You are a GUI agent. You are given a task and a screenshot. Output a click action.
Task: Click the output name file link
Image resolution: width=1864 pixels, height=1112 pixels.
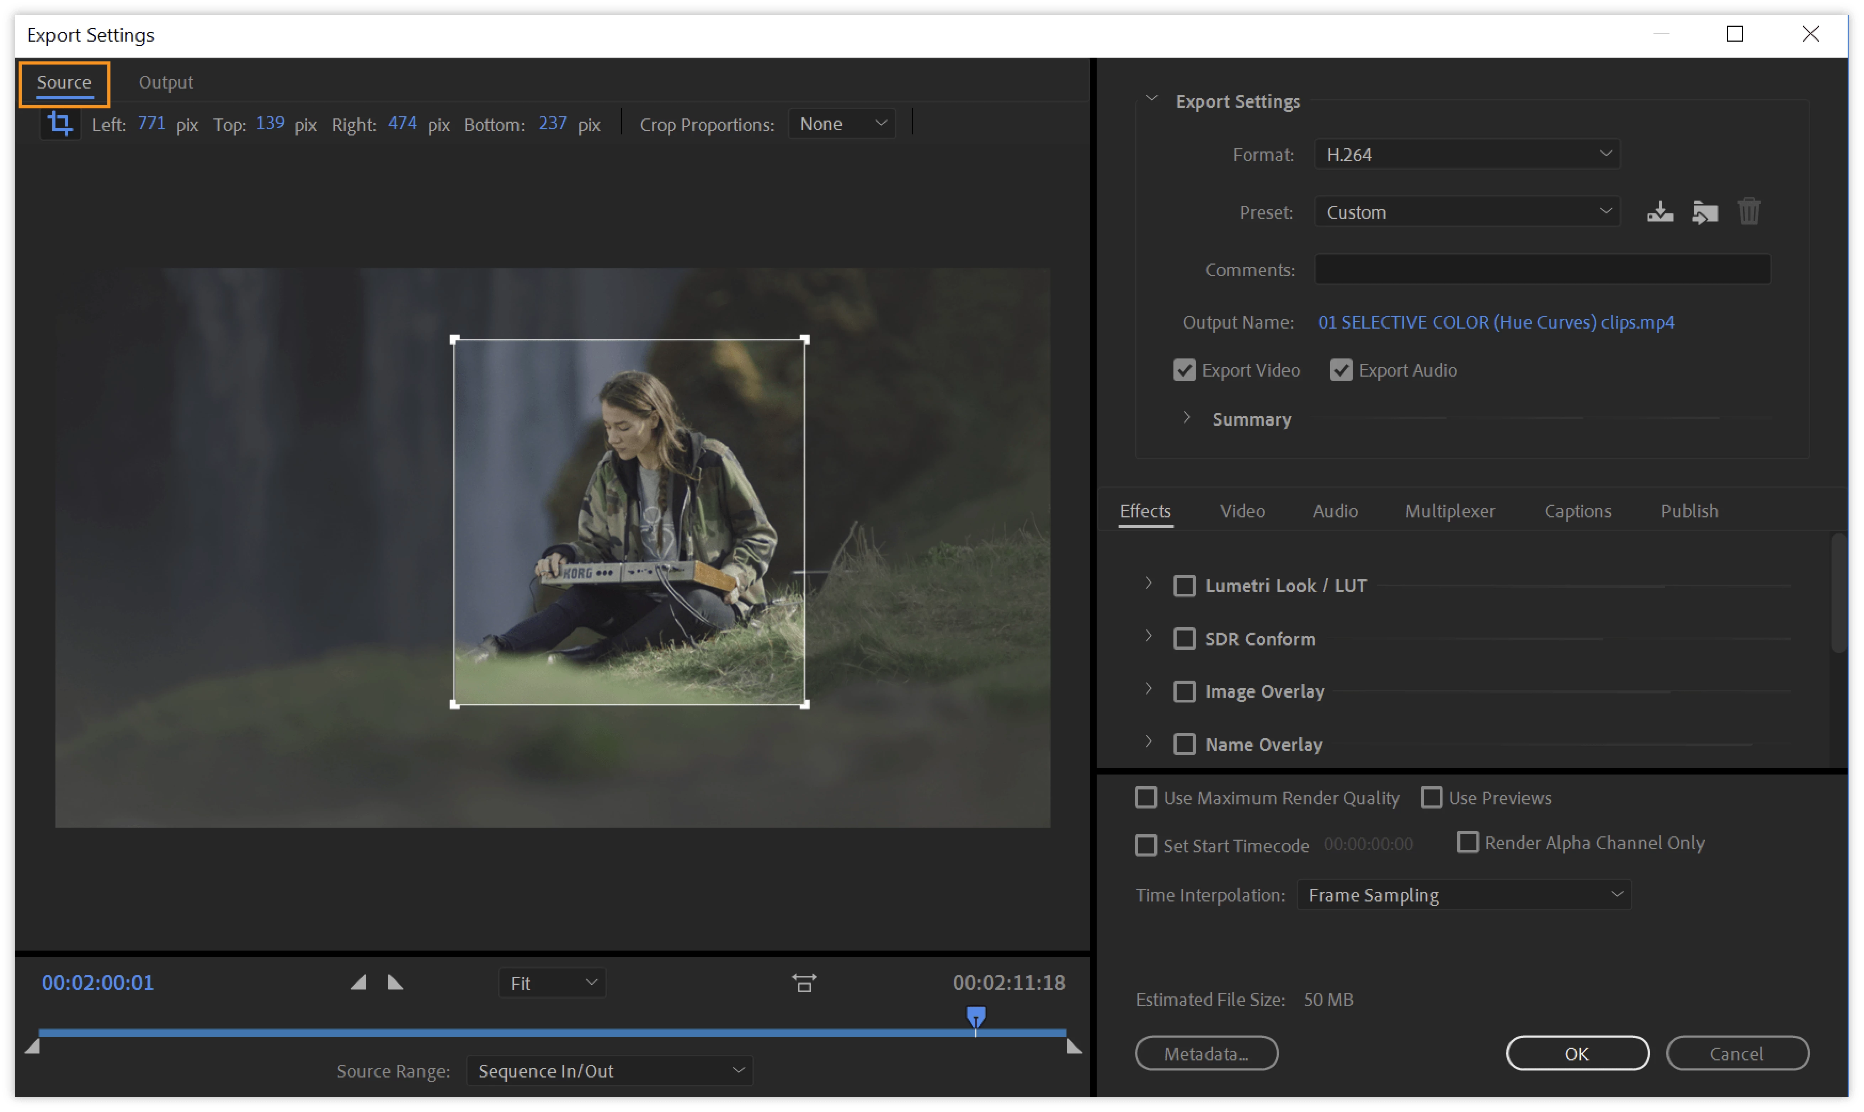1495,322
